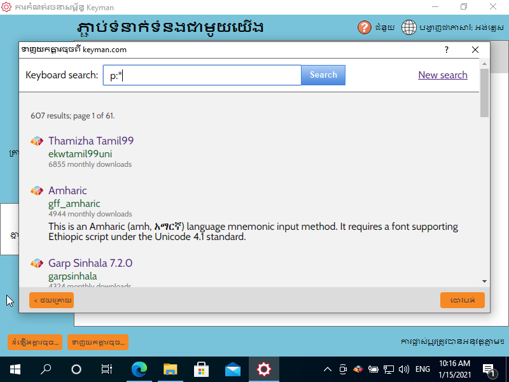Click the orange help question mark icon
This screenshot has height=382, width=509.
click(364, 27)
